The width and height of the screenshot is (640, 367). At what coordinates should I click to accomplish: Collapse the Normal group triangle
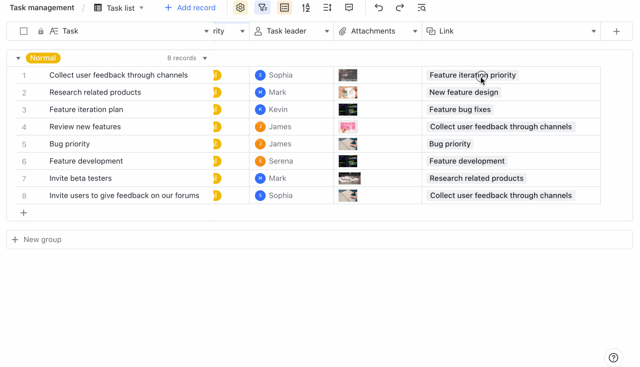(18, 58)
